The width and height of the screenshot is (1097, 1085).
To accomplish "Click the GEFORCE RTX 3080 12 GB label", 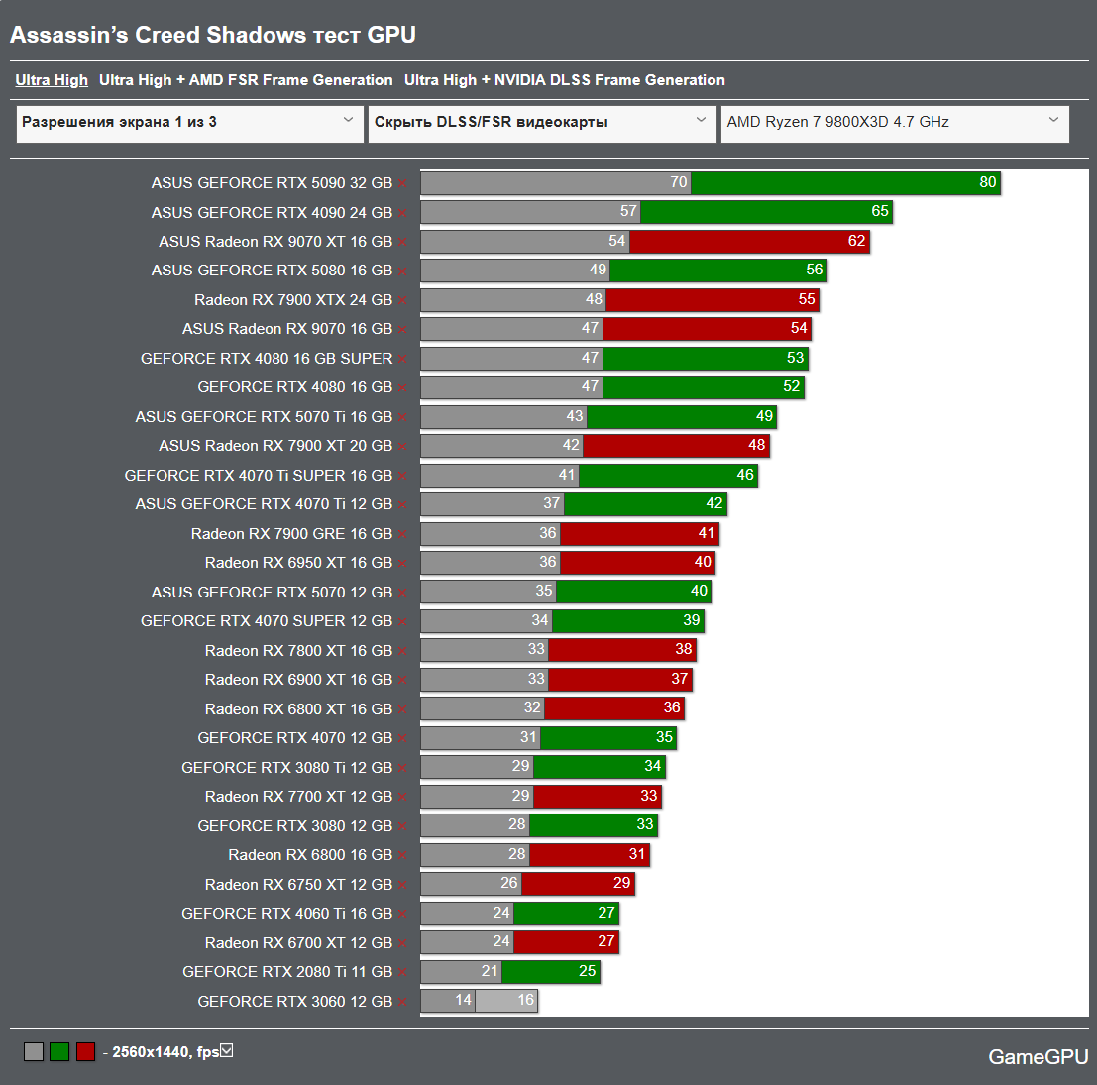I will (294, 826).
